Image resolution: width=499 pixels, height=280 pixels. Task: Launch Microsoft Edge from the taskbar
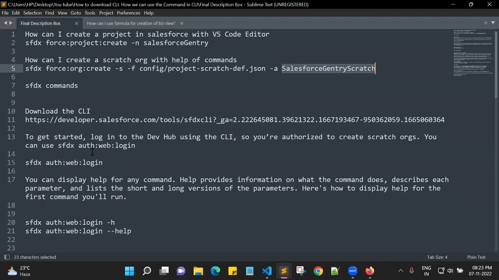215,271
